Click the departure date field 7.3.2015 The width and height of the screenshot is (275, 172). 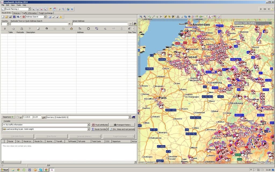click(27, 117)
